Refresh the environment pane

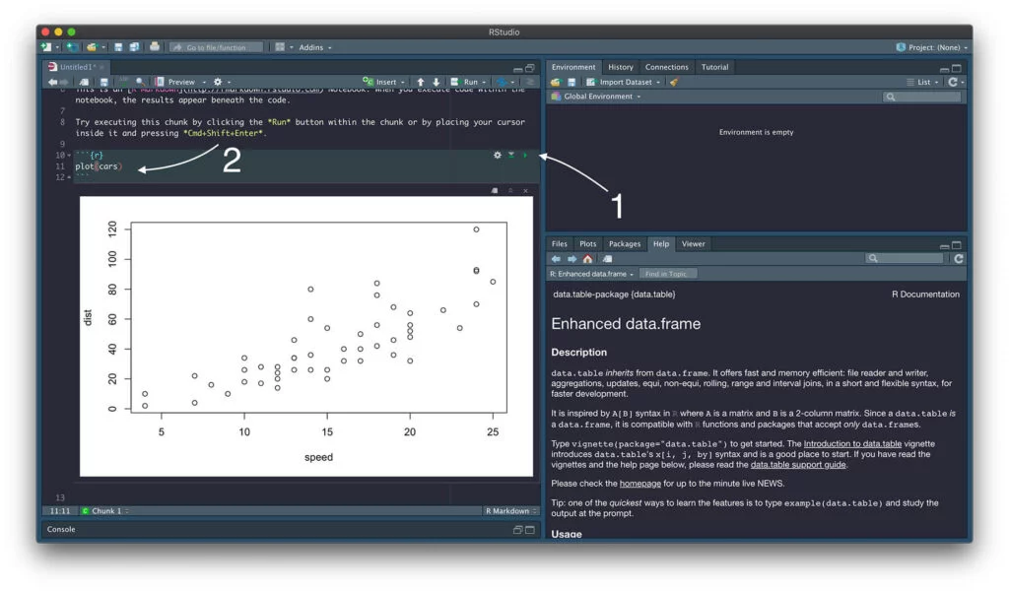point(953,83)
